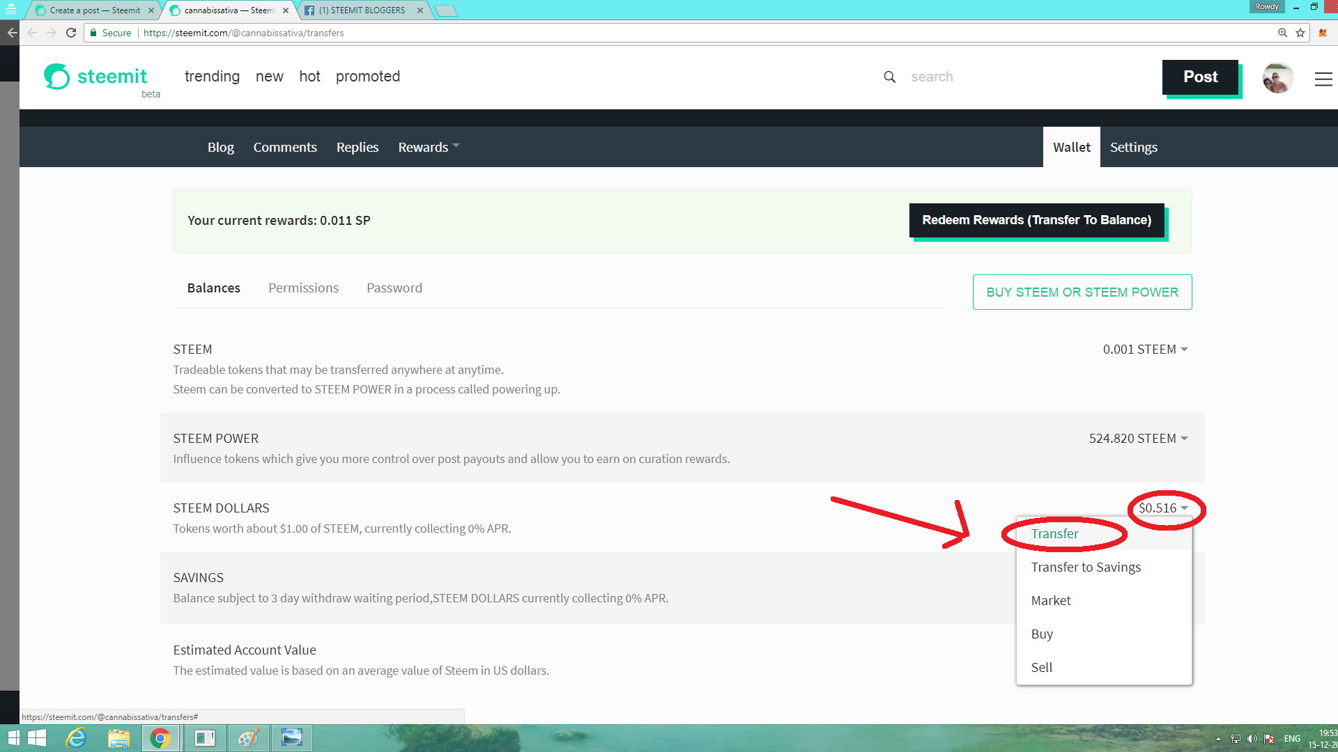Click Redeem Rewards (Transfer To Balance) button

(x=1036, y=220)
